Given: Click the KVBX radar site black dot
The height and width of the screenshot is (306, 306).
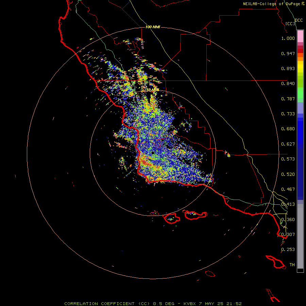Looking at the screenshot, I should click(153, 153).
